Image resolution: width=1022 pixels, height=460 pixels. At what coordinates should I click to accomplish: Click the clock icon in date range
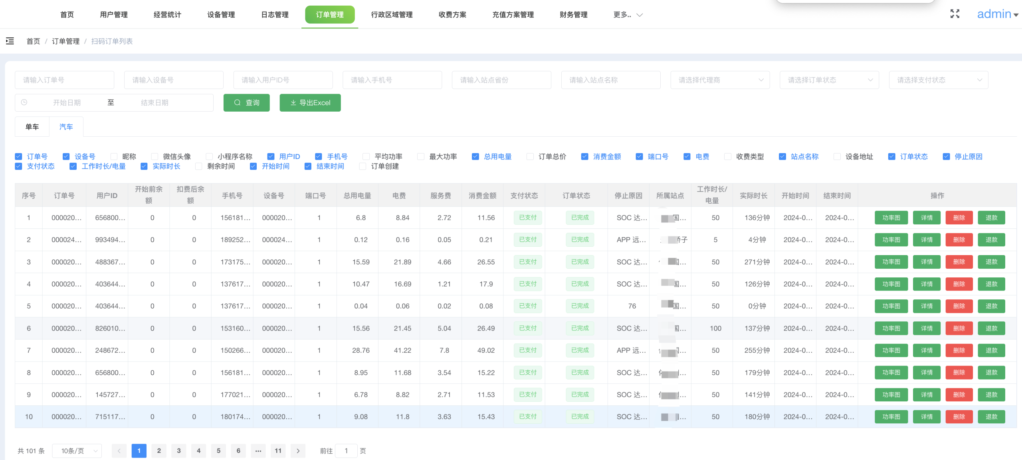[x=24, y=102]
